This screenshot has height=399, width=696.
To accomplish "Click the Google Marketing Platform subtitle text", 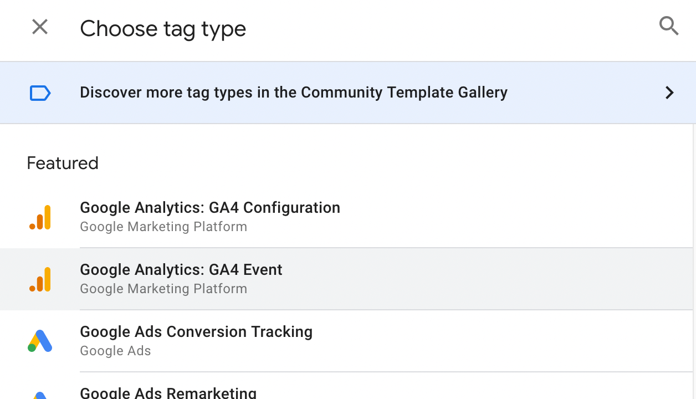I will (x=163, y=227).
